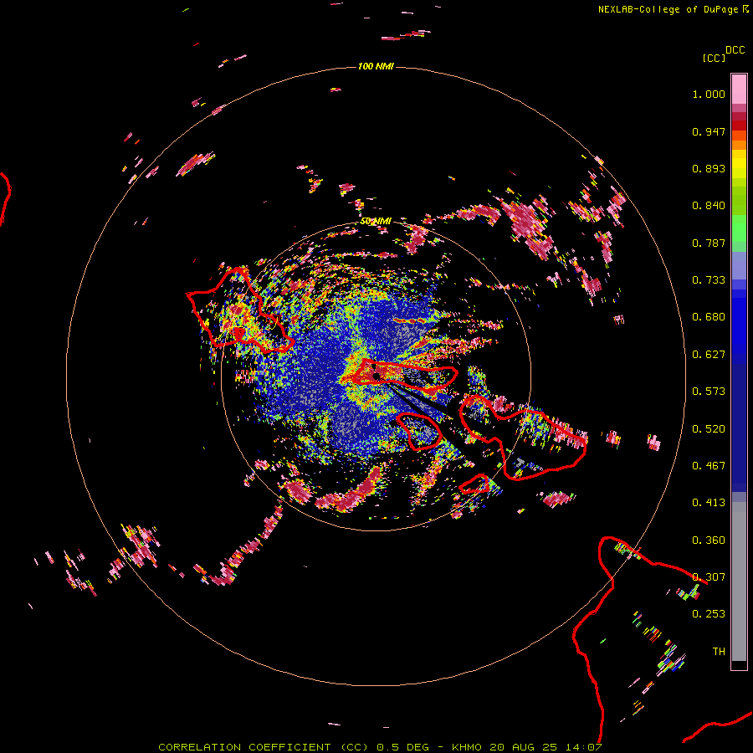Click the 0.680 value on the CC scale

point(709,317)
